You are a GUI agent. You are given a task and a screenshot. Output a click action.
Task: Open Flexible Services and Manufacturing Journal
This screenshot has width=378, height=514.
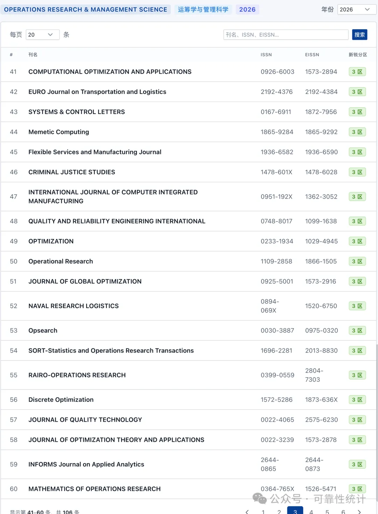pyautogui.click(x=95, y=152)
